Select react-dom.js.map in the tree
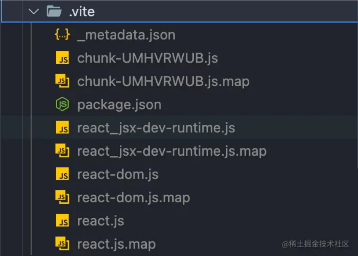The height and width of the screenshot is (256, 358). (133, 198)
